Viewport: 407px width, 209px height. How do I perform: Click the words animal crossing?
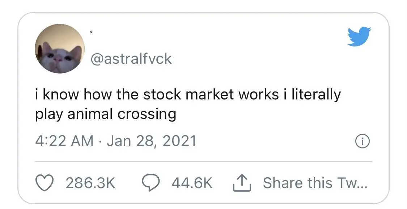coord(122,114)
